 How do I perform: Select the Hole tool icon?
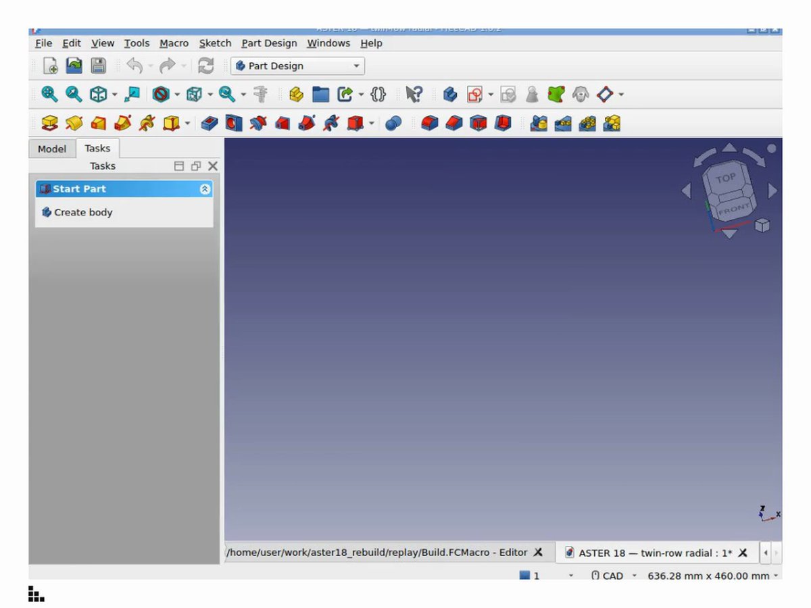(x=234, y=124)
